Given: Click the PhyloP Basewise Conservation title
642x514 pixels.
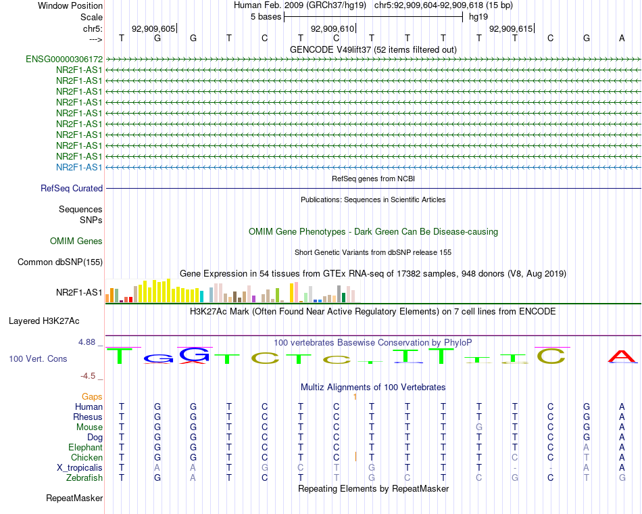Looking at the screenshot, I should pyautogui.click(x=373, y=343).
